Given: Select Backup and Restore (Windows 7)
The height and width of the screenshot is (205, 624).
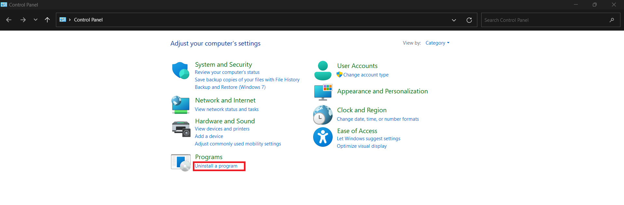Looking at the screenshot, I should [230, 87].
